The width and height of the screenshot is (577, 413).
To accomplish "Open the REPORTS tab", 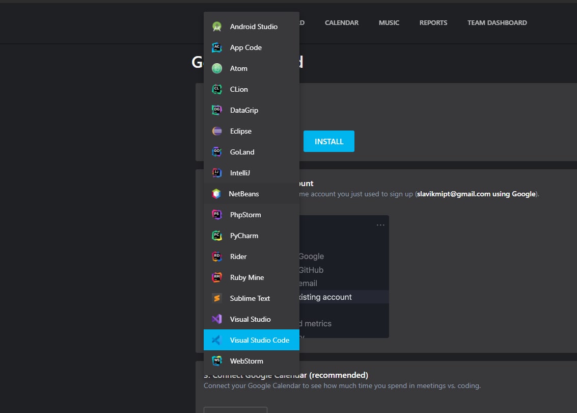I will pos(433,23).
